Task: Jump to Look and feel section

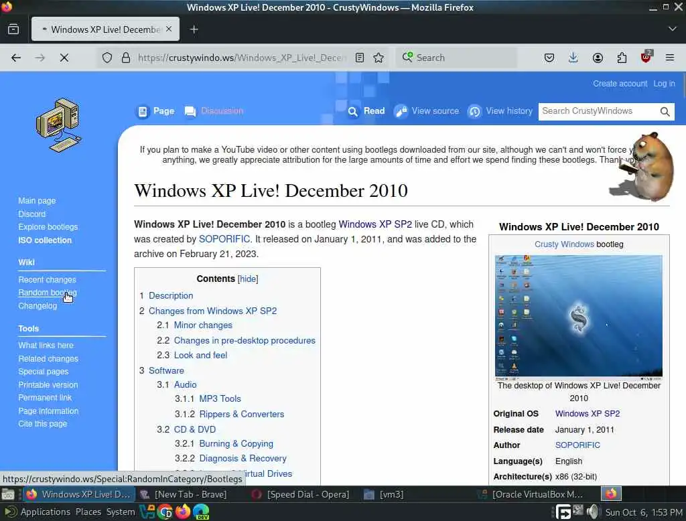Action: pyautogui.click(x=200, y=355)
